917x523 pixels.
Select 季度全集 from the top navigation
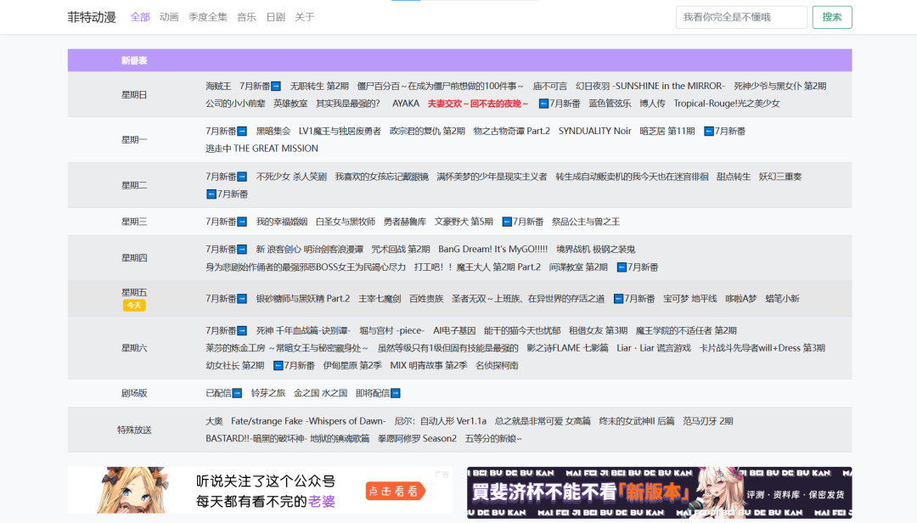(x=208, y=16)
